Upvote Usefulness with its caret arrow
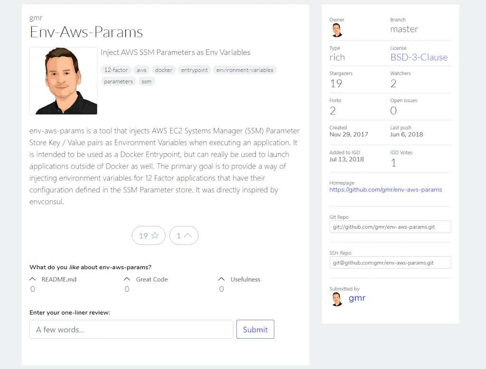The height and width of the screenshot is (369, 486). tap(221, 279)
